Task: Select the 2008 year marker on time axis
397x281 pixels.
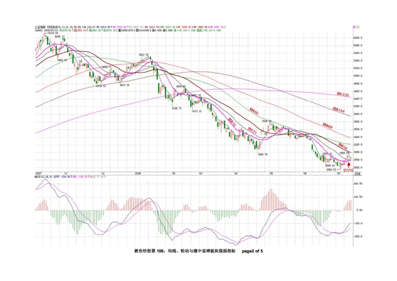Action: [138, 174]
